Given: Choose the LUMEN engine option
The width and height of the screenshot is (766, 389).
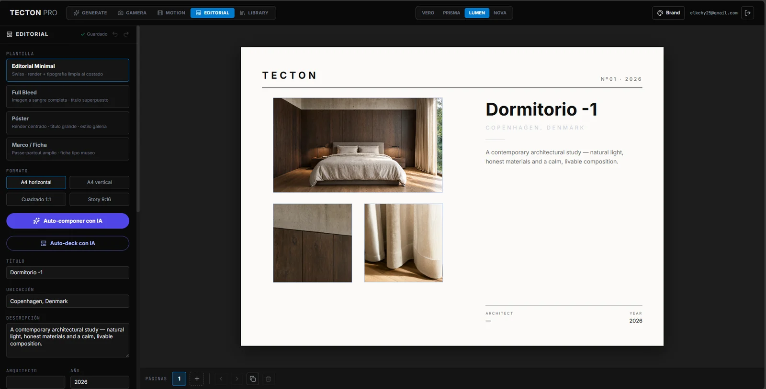Looking at the screenshot, I should 477,13.
